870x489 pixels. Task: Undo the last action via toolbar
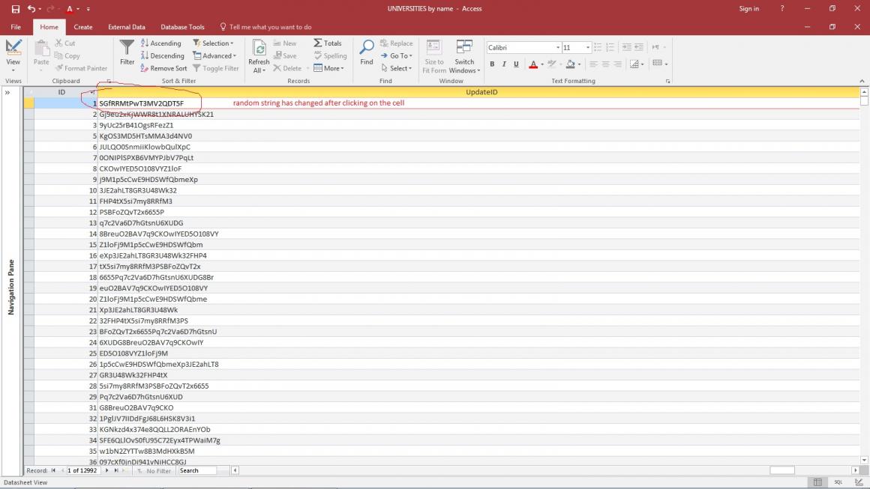tap(31, 9)
